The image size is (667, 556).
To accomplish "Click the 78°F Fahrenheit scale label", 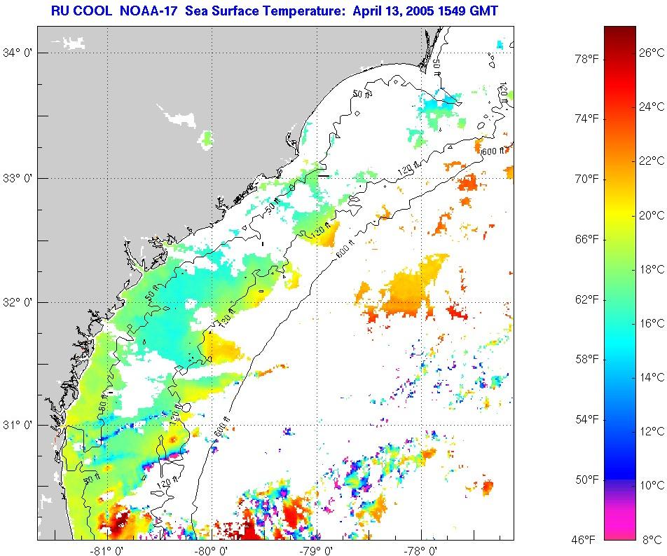I will click(586, 59).
